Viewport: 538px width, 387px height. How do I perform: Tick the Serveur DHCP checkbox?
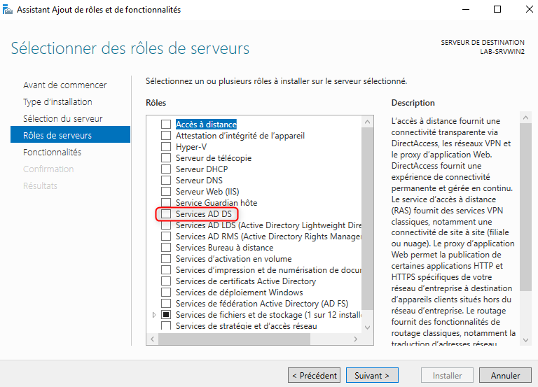(x=166, y=169)
